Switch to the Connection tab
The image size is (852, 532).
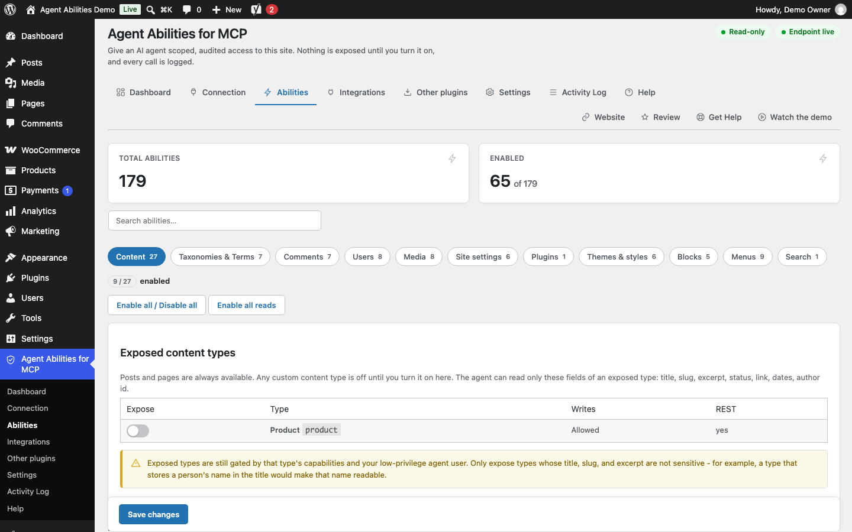(x=218, y=92)
